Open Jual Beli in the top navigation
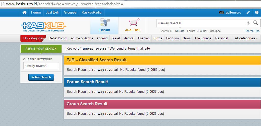 point(52,13)
